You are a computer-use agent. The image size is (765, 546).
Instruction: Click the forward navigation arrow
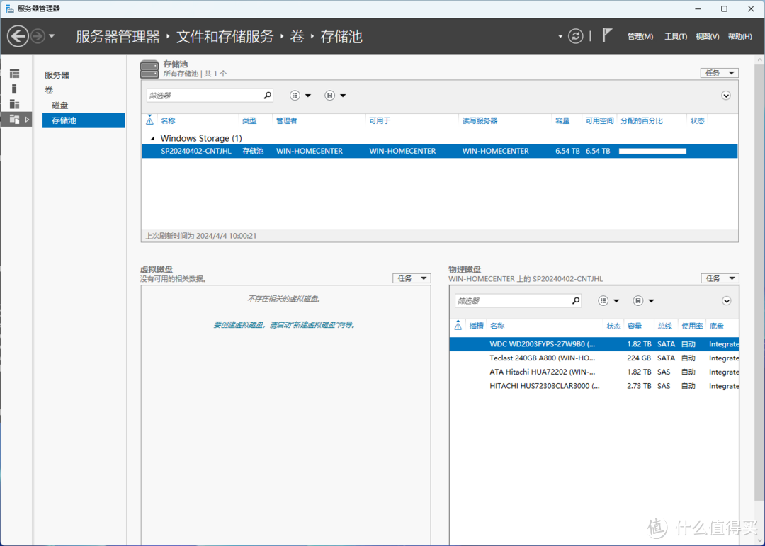[38, 36]
